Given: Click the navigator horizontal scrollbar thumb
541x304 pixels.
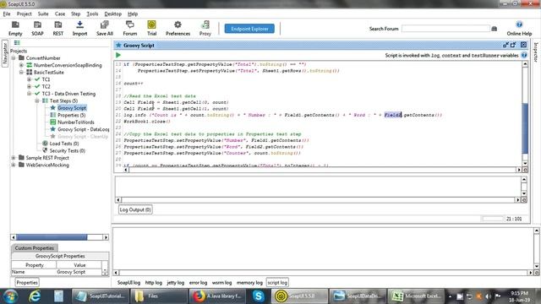Looking at the screenshot, I should point(52,237).
